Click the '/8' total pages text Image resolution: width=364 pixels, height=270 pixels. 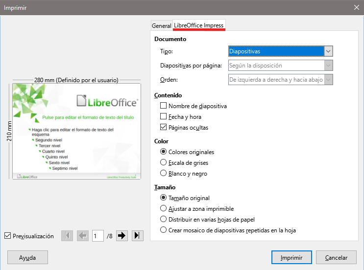click(110, 236)
